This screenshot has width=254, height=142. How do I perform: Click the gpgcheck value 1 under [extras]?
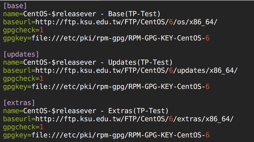click(41, 127)
